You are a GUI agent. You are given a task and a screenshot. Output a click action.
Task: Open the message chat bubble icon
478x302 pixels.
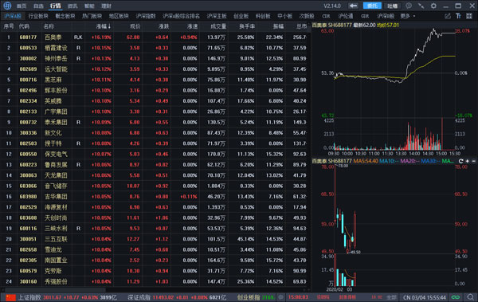(x=409, y=6)
